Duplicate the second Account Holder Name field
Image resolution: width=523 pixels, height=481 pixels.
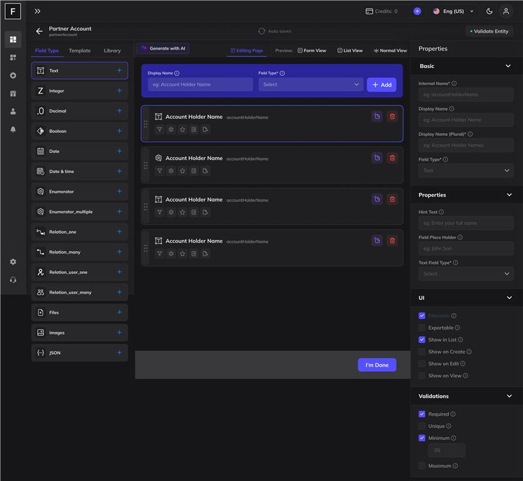377,158
